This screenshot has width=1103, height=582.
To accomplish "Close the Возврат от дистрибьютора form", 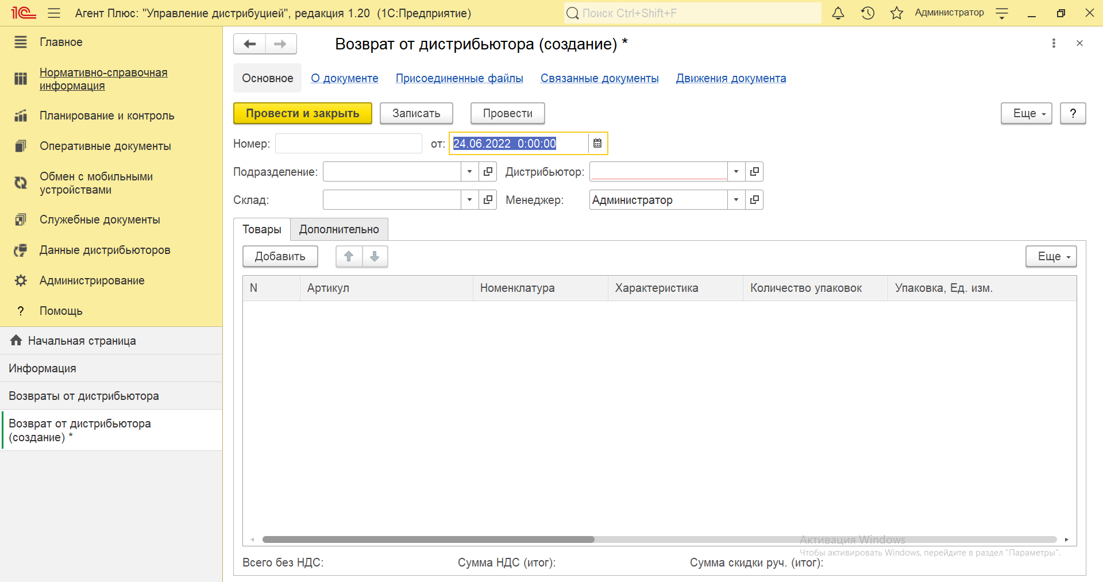I will coord(1079,43).
